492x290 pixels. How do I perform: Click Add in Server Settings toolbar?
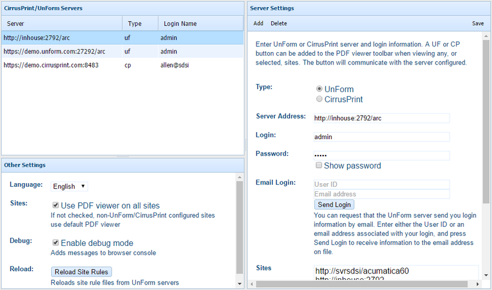tap(258, 23)
